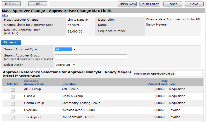Click the Refresh button
206x122 pixels.
(x=11, y=4)
